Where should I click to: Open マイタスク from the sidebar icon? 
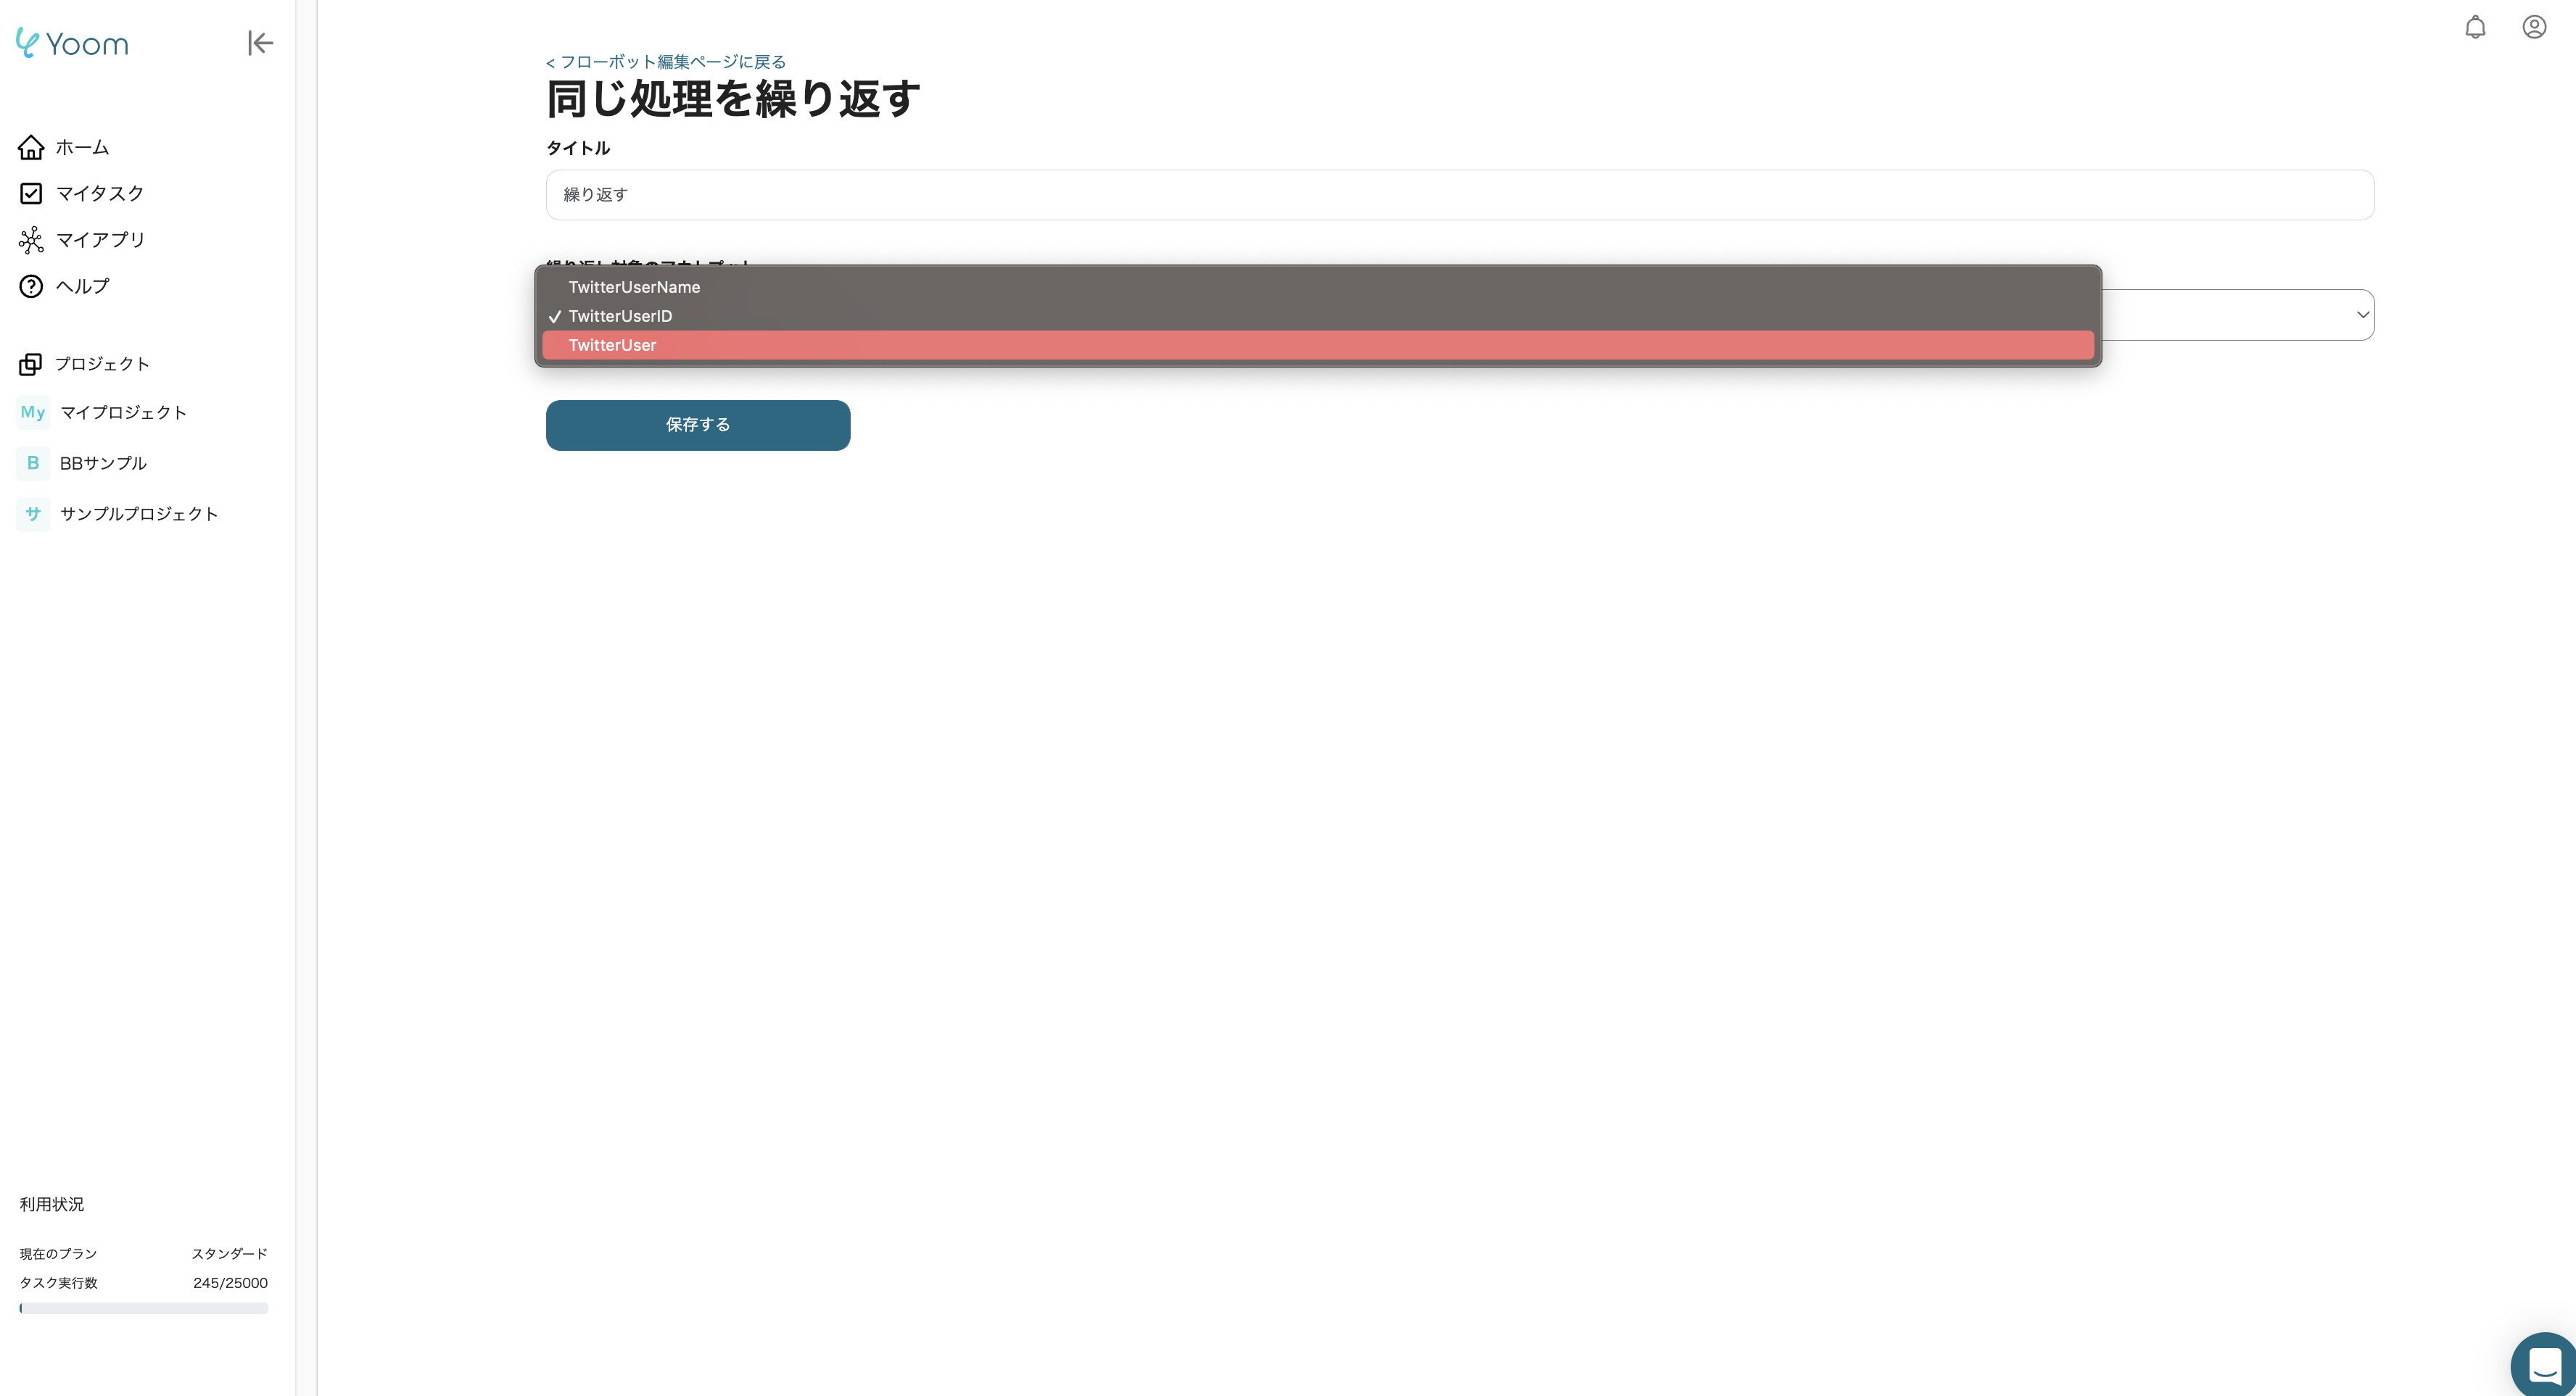tap(31, 193)
